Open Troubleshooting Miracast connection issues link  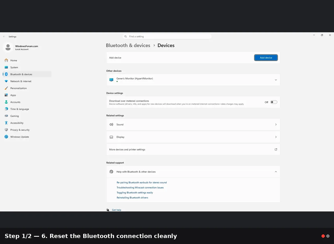(140, 187)
